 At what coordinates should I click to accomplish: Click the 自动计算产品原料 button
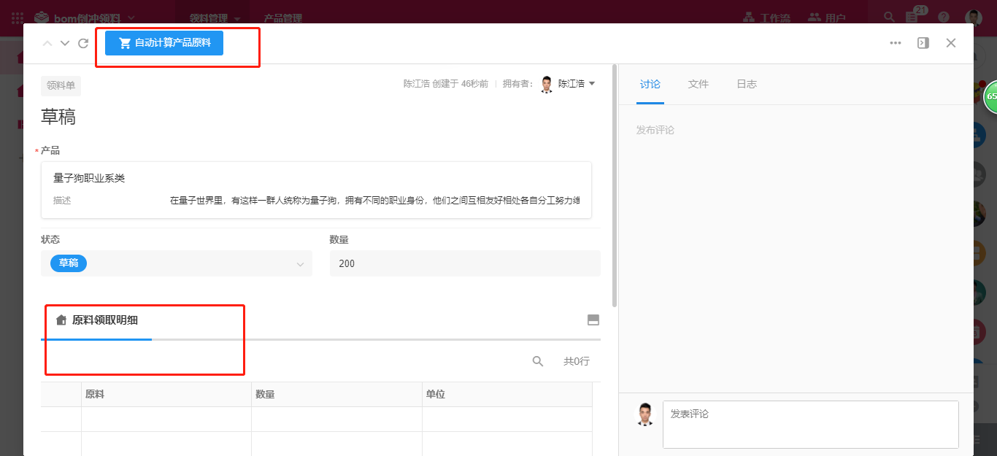[x=164, y=43]
